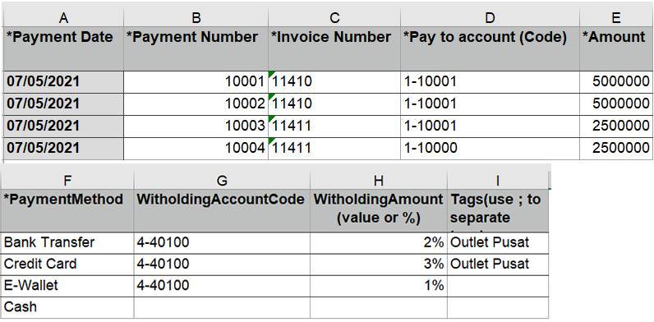
Task: Select the 2% withholding amount cell
Action: click(x=379, y=242)
